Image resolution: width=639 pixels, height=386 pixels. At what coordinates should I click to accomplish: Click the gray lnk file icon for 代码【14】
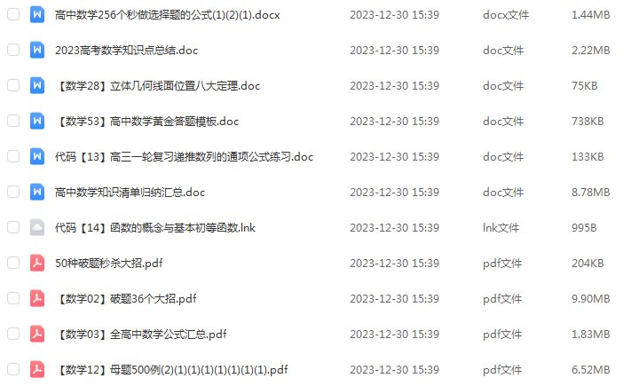(37, 227)
